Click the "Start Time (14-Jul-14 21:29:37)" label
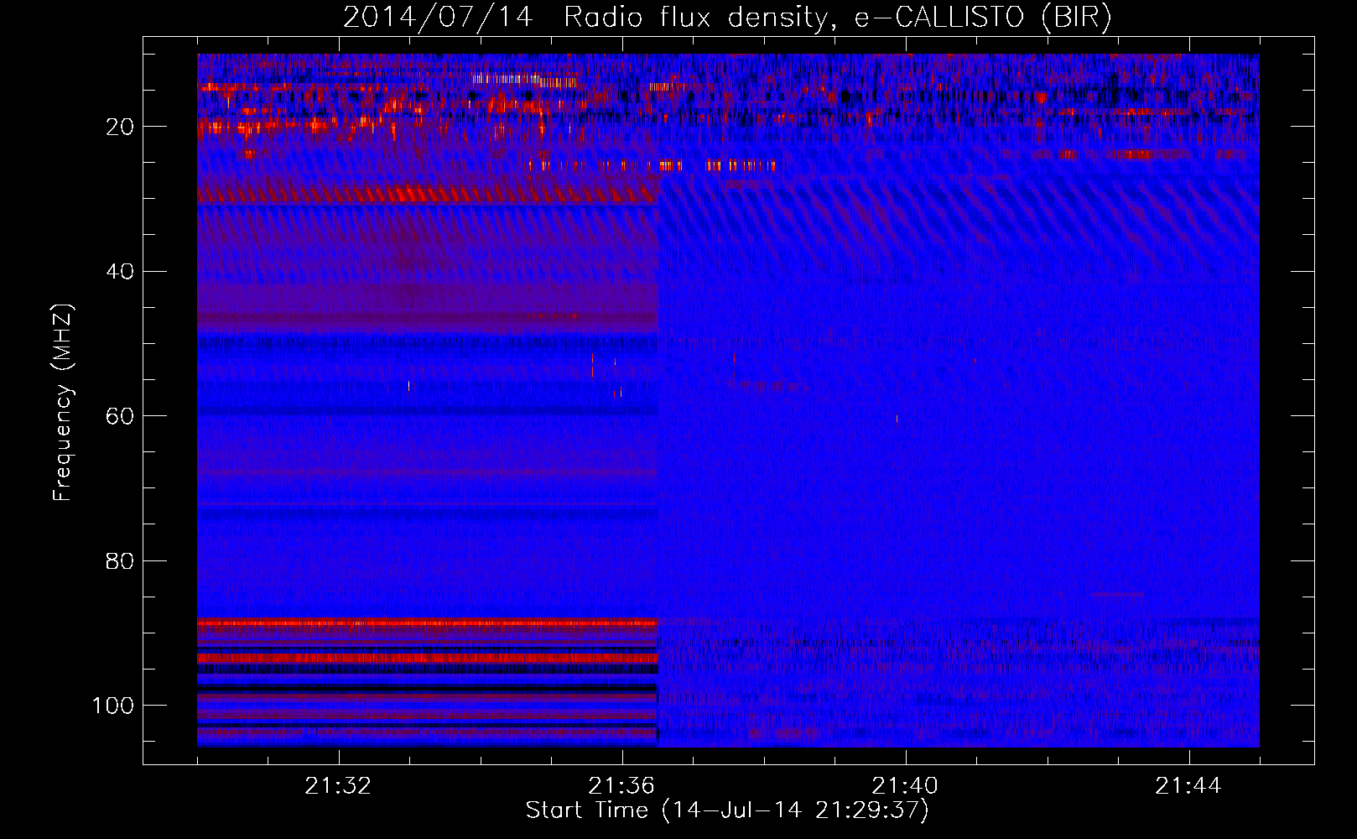 click(727, 810)
